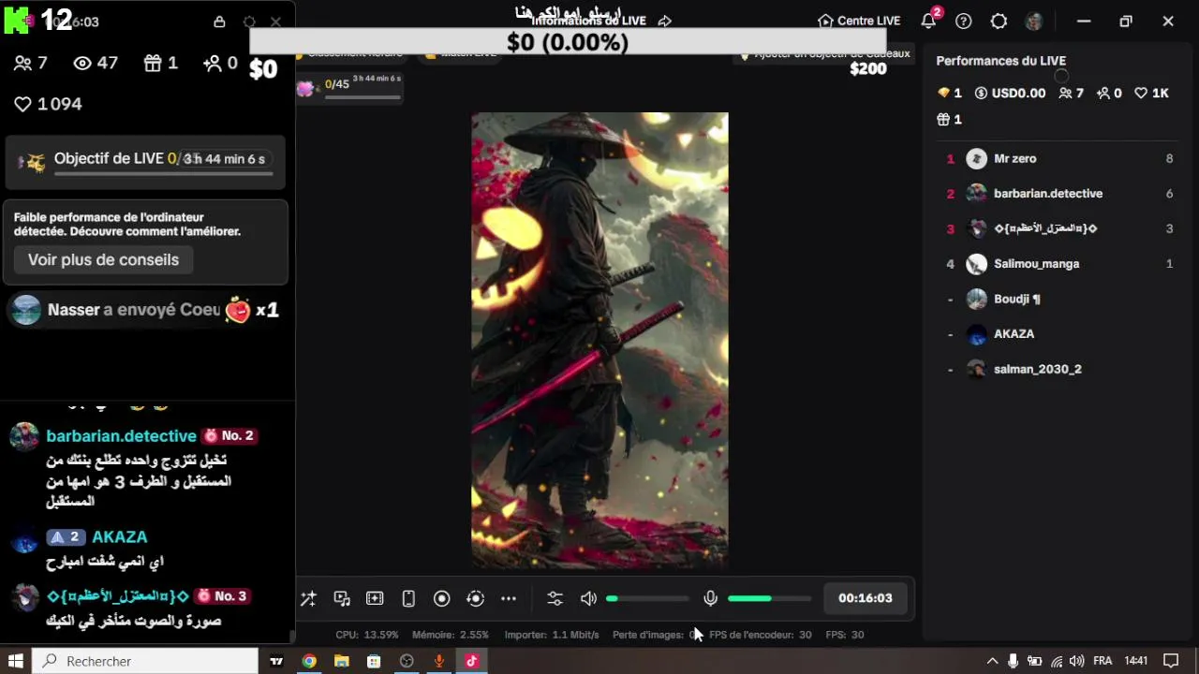
Task: Click Importer 1.1 Mbit/s status entry
Action: tap(552, 635)
